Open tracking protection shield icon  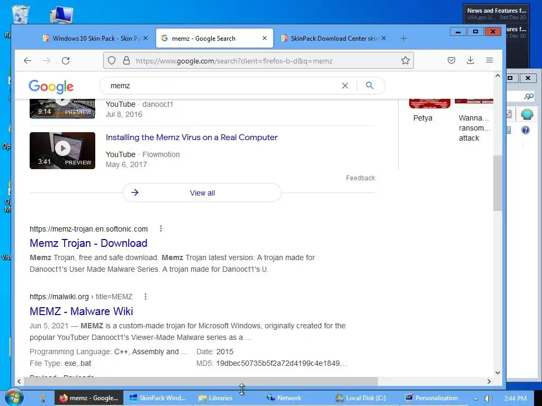click(111, 61)
